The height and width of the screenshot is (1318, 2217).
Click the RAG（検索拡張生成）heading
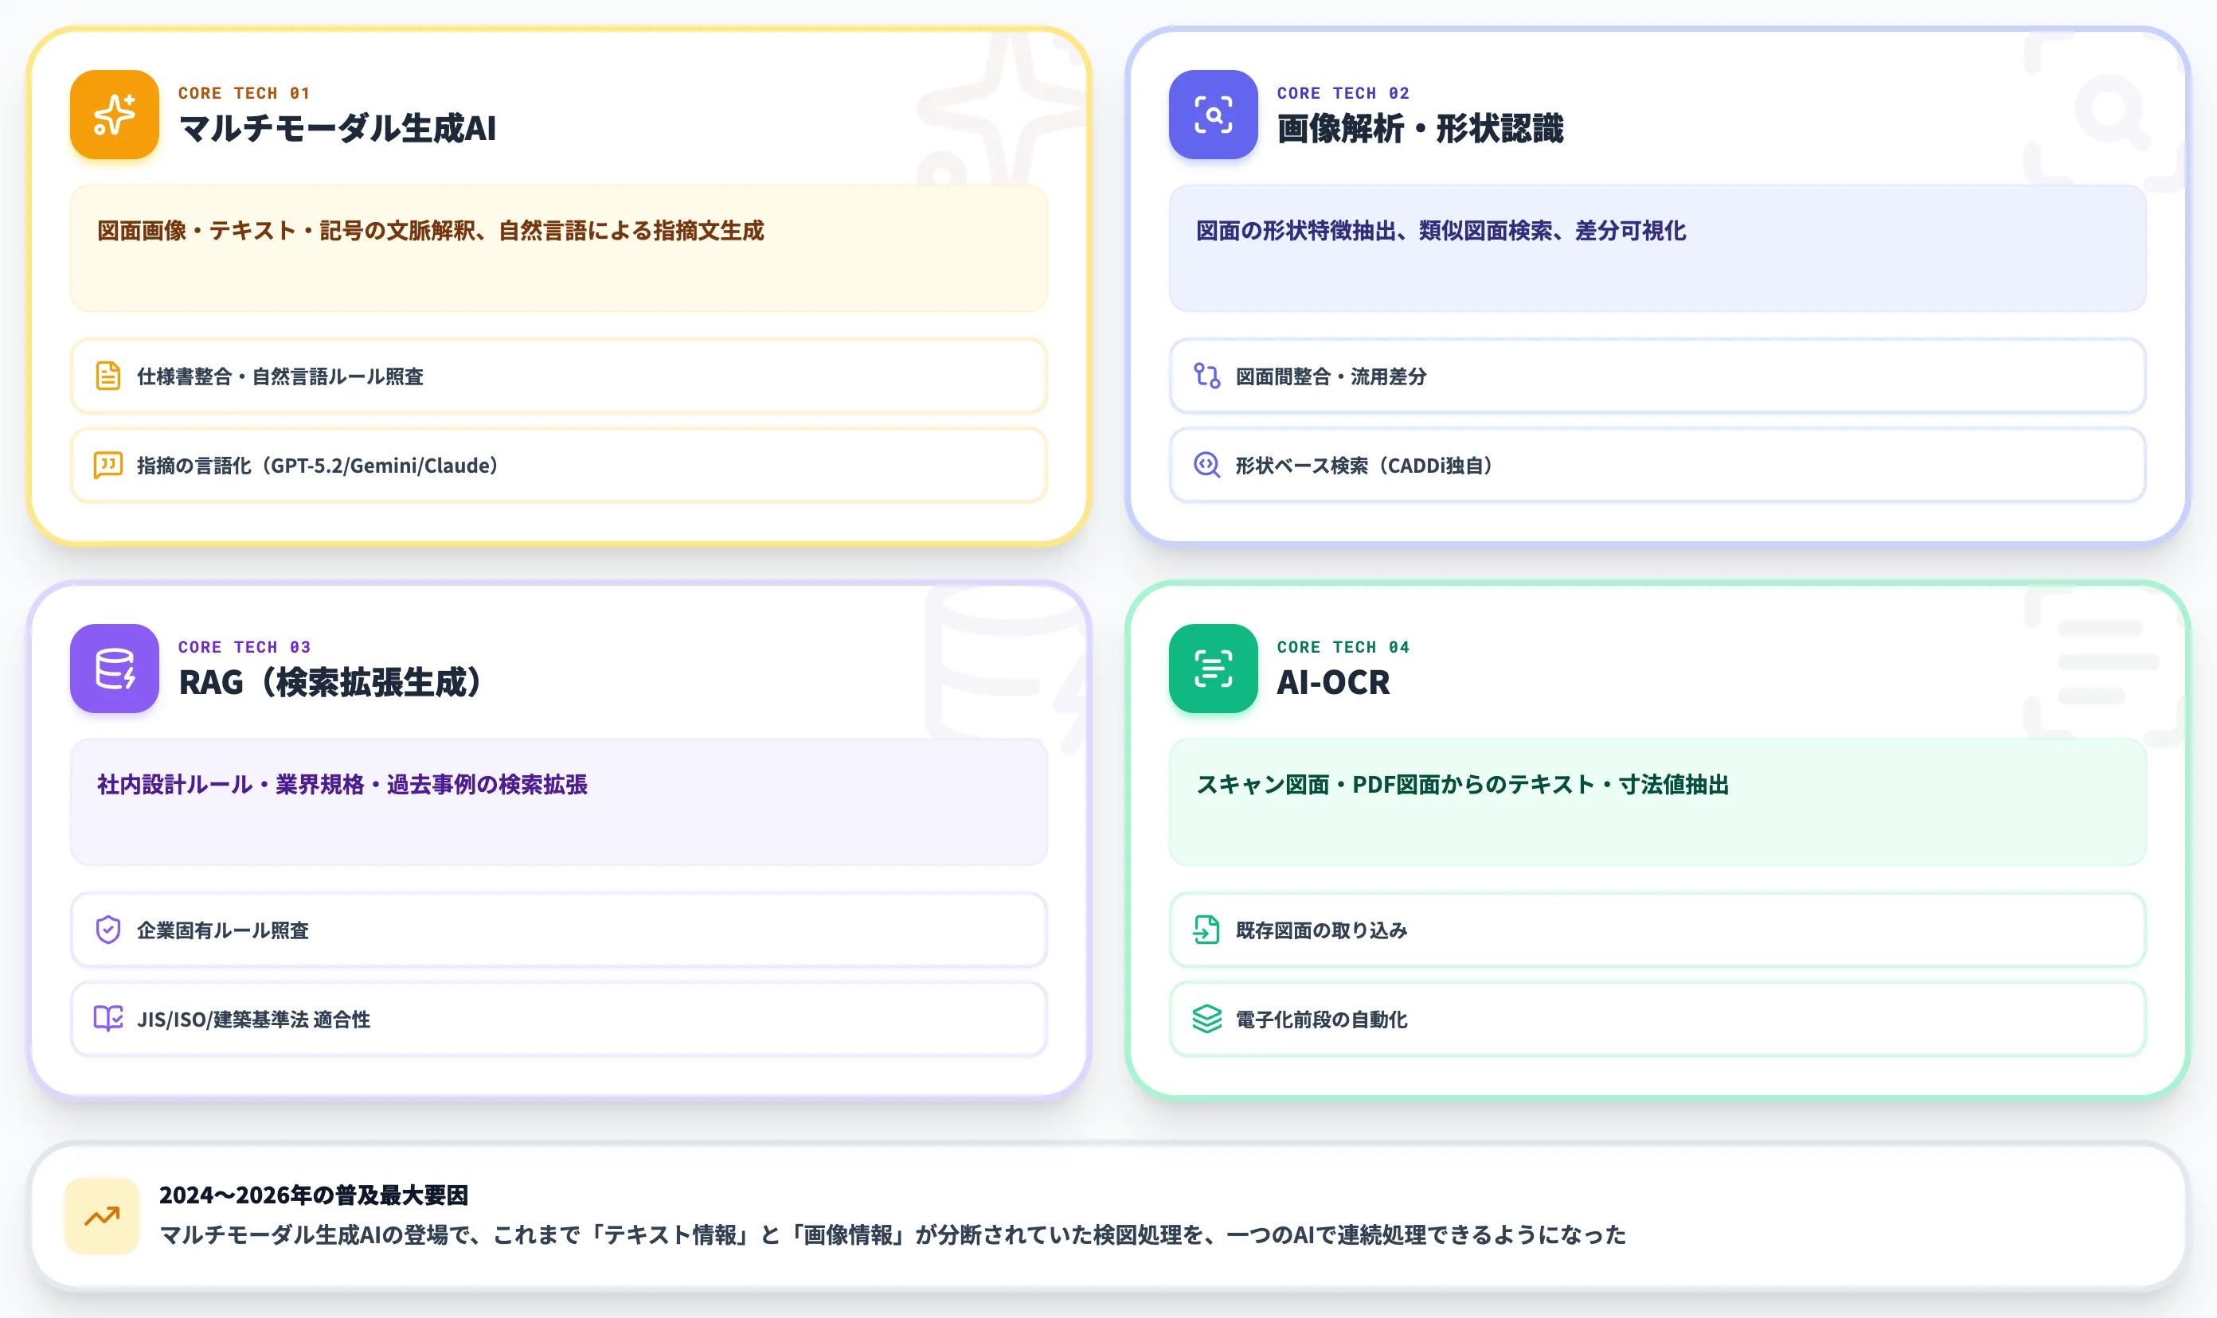click(x=330, y=682)
